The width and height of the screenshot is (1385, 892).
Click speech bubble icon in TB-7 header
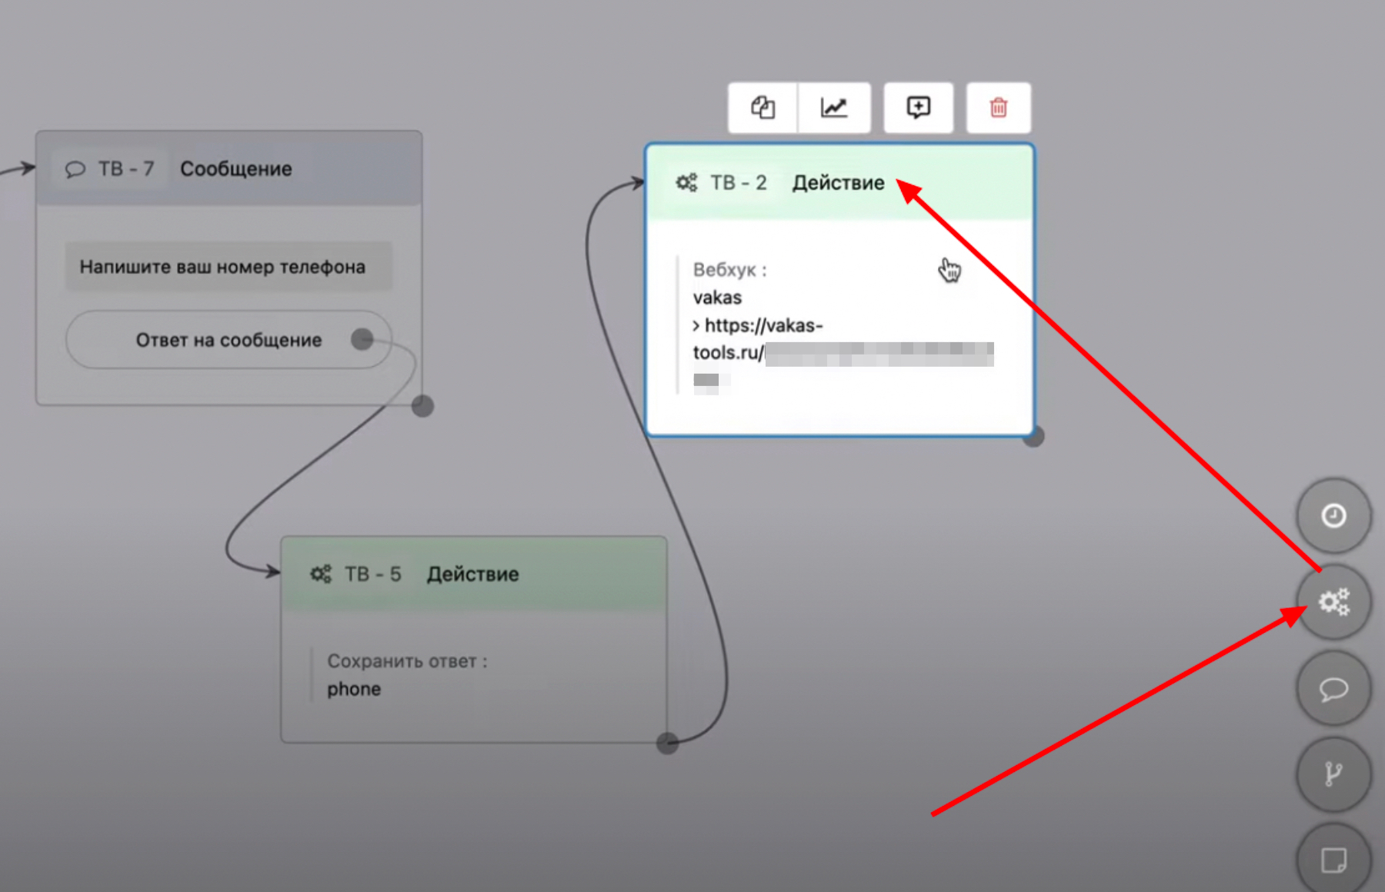pyautogui.click(x=75, y=169)
